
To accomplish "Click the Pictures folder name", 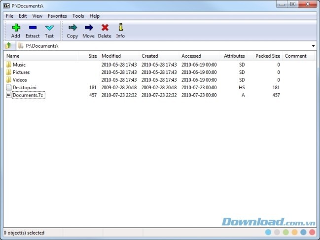I will pos(21,72).
